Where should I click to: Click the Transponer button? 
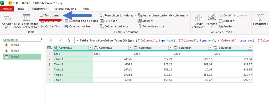pos(50,15)
